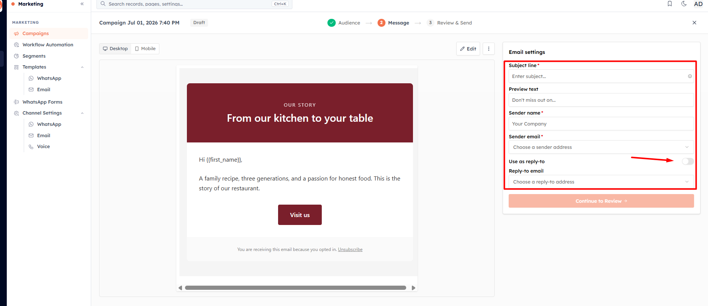Click the global search records field
The image size is (708, 306).
tap(194, 4)
